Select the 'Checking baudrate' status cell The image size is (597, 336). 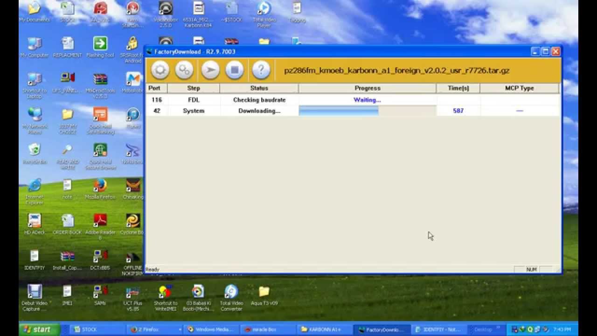click(x=259, y=100)
